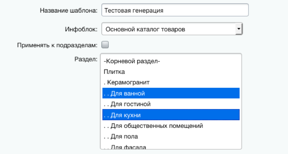This screenshot has width=288, height=154.
Task: Click the 'Инфоблок:' label
Action: tap(81, 29)
